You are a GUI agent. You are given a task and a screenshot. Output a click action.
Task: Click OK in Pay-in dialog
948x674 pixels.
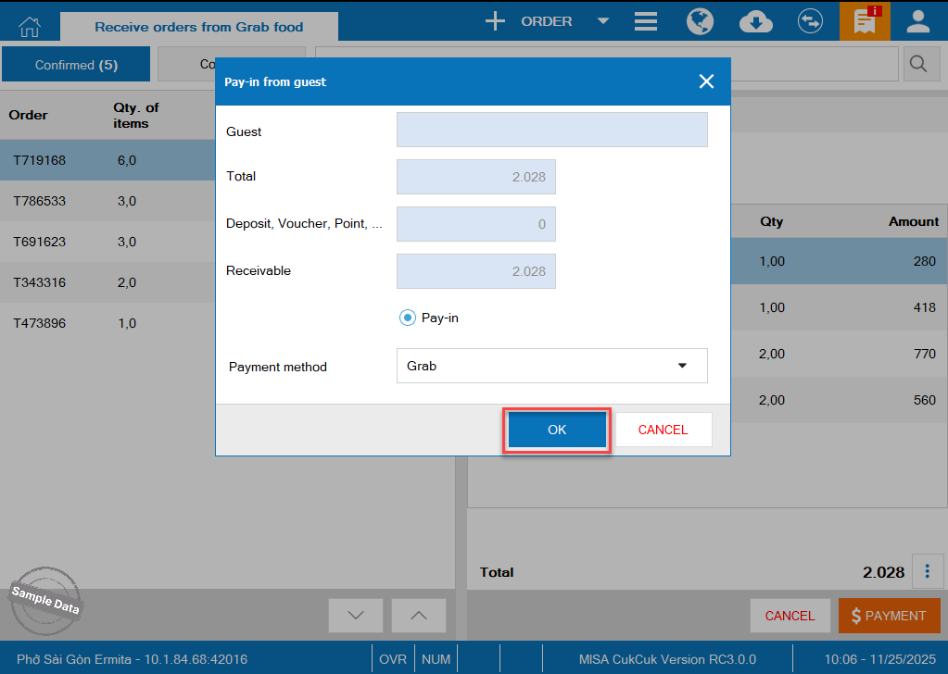click(x=556, y=430)
